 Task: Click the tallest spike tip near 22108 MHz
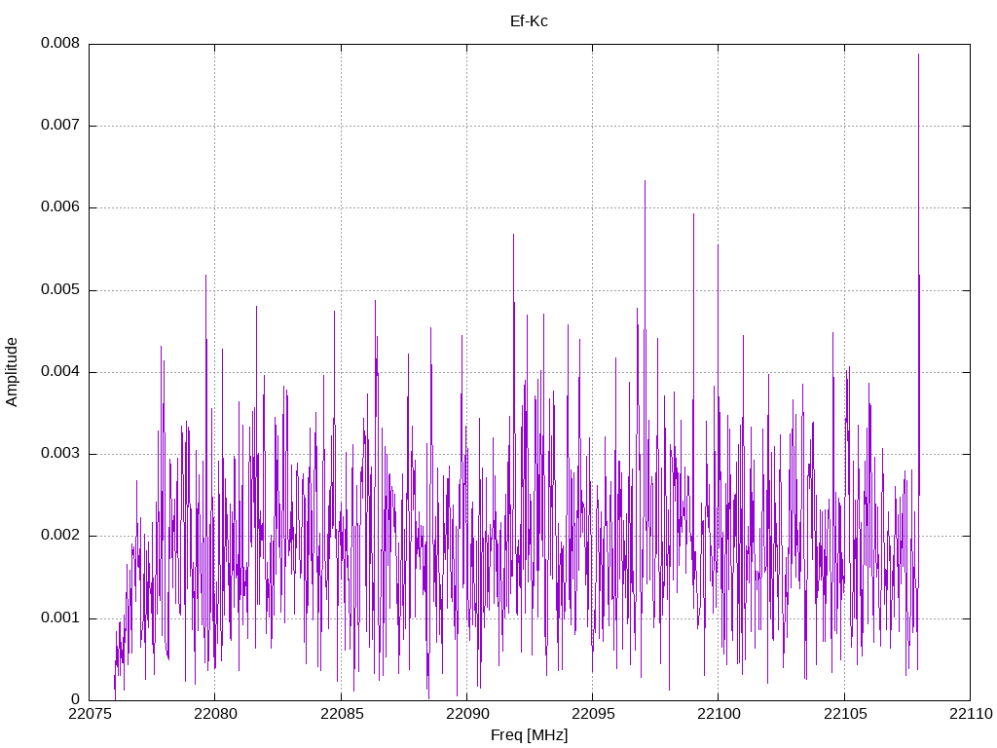point(918,55)
